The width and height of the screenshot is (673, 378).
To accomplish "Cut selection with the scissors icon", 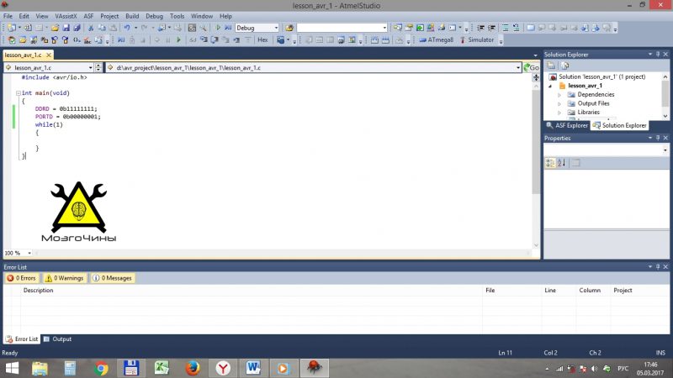I will (x=91, y=28).
